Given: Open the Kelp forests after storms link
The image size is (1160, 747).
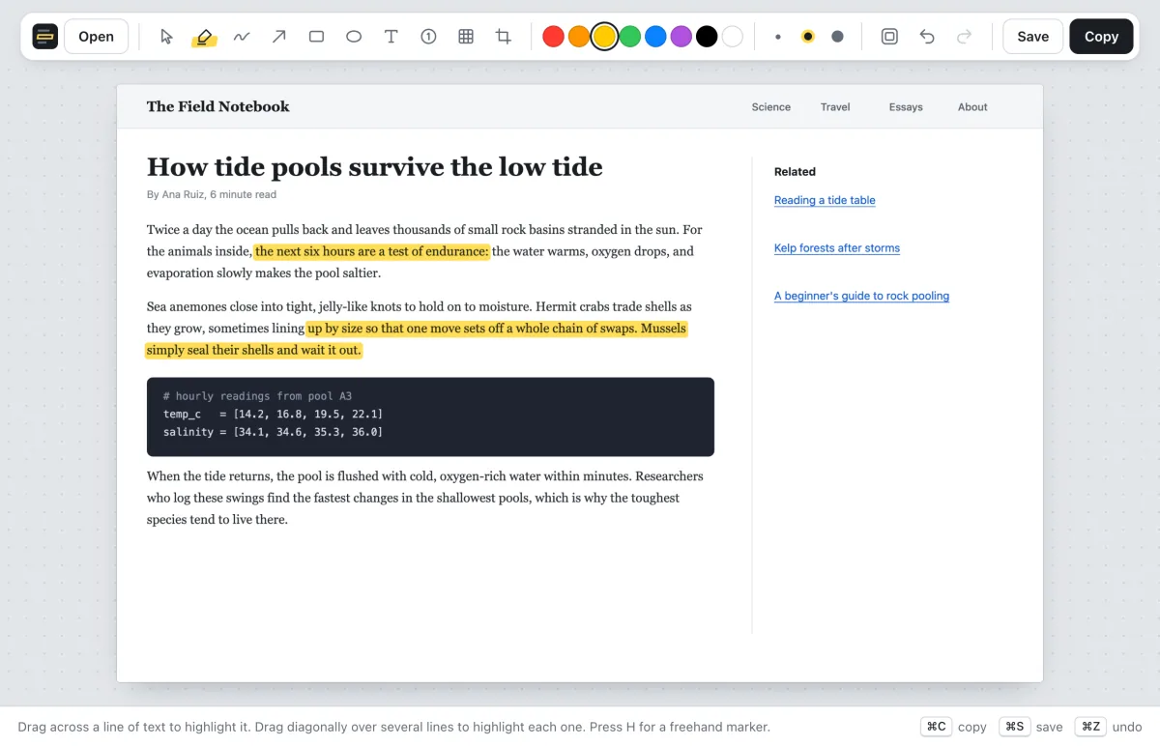Looking at the screenshot, I should pyautogui.click(x=837, y=248).
